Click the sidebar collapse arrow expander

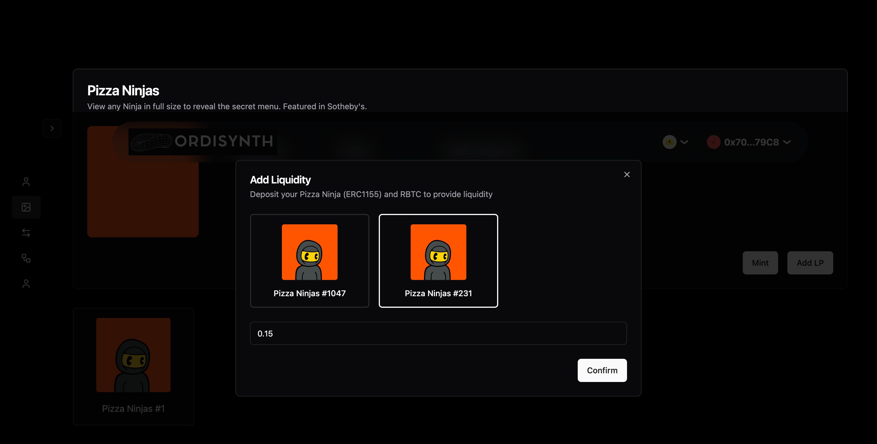pos(52,128)
